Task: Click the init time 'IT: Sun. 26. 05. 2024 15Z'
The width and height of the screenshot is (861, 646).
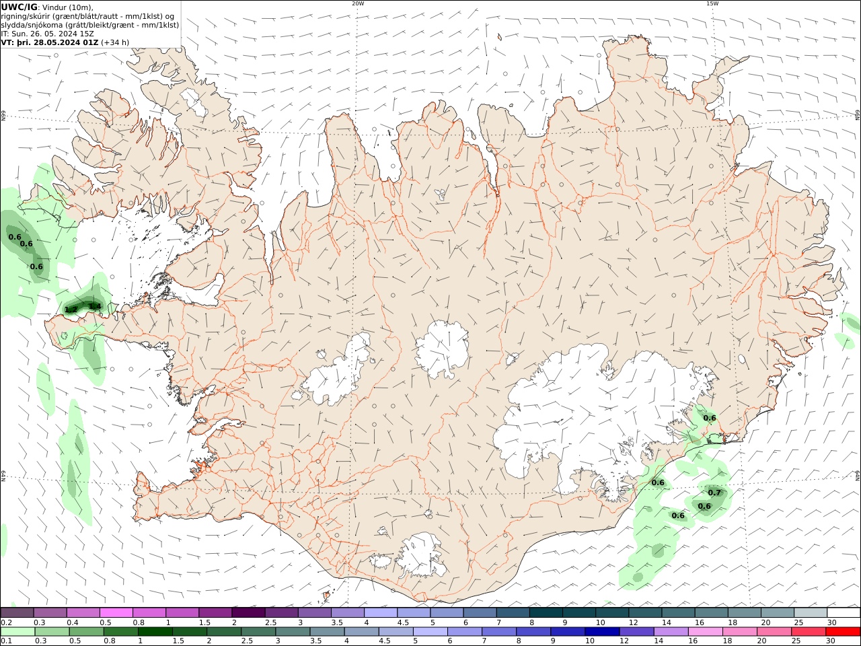Action: click(47, 34)
